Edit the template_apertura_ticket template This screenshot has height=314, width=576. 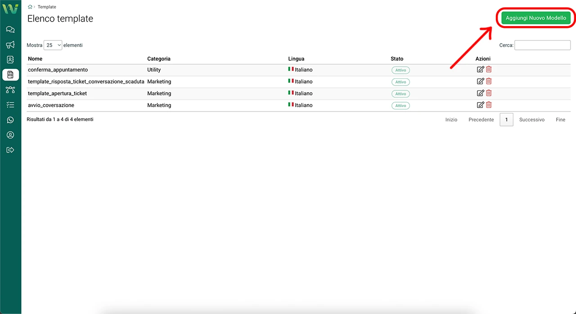pos(480,93)
